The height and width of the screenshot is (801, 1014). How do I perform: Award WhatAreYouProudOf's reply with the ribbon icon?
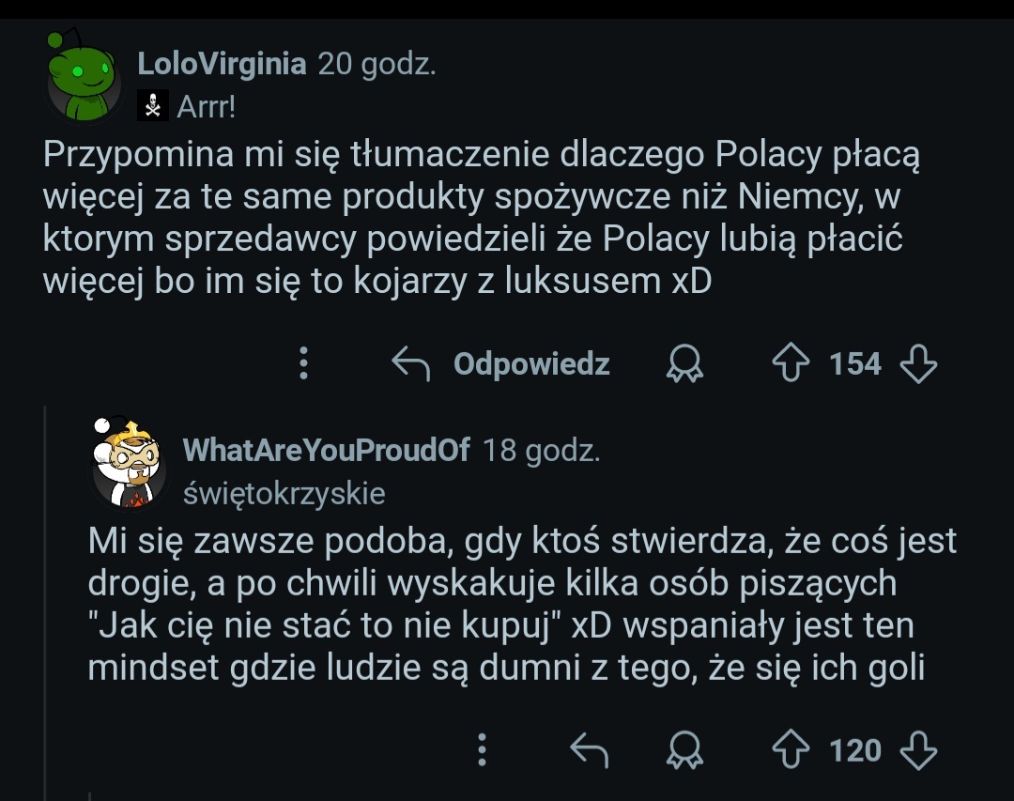[684, 750]
